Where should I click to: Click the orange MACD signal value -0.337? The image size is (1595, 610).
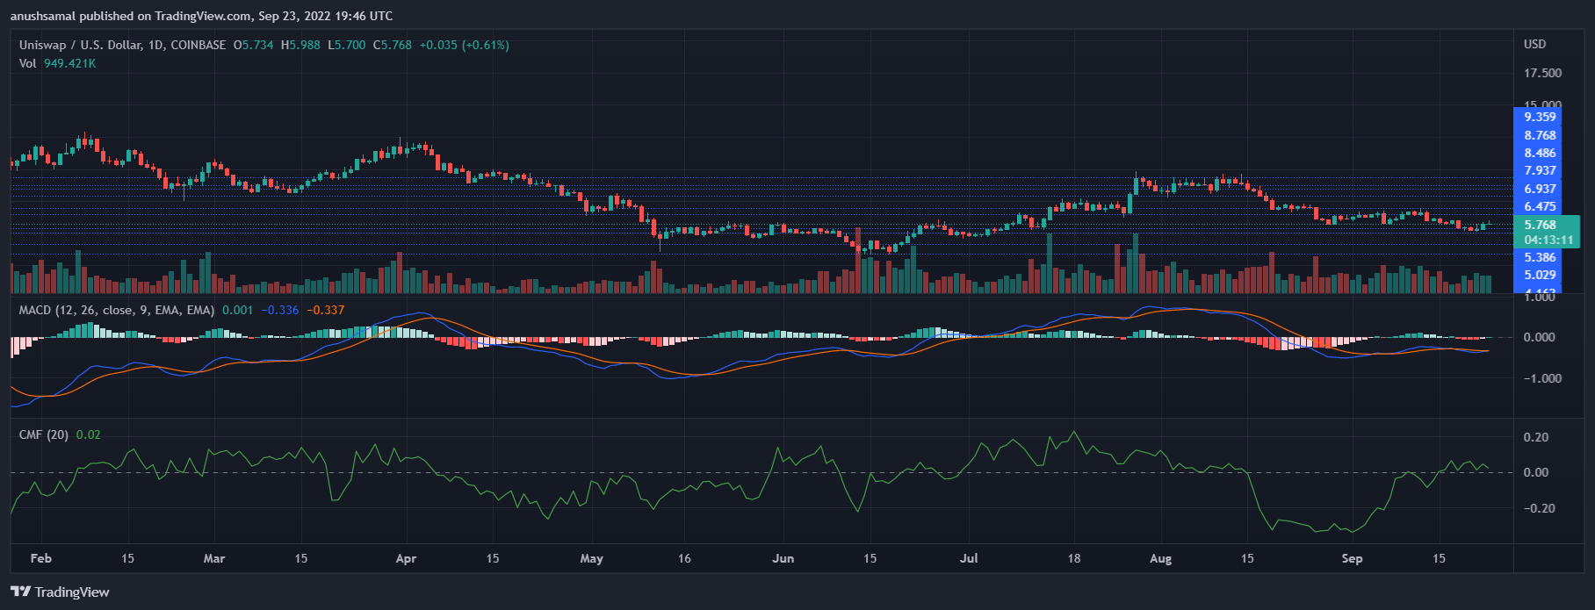coord(325,310)
